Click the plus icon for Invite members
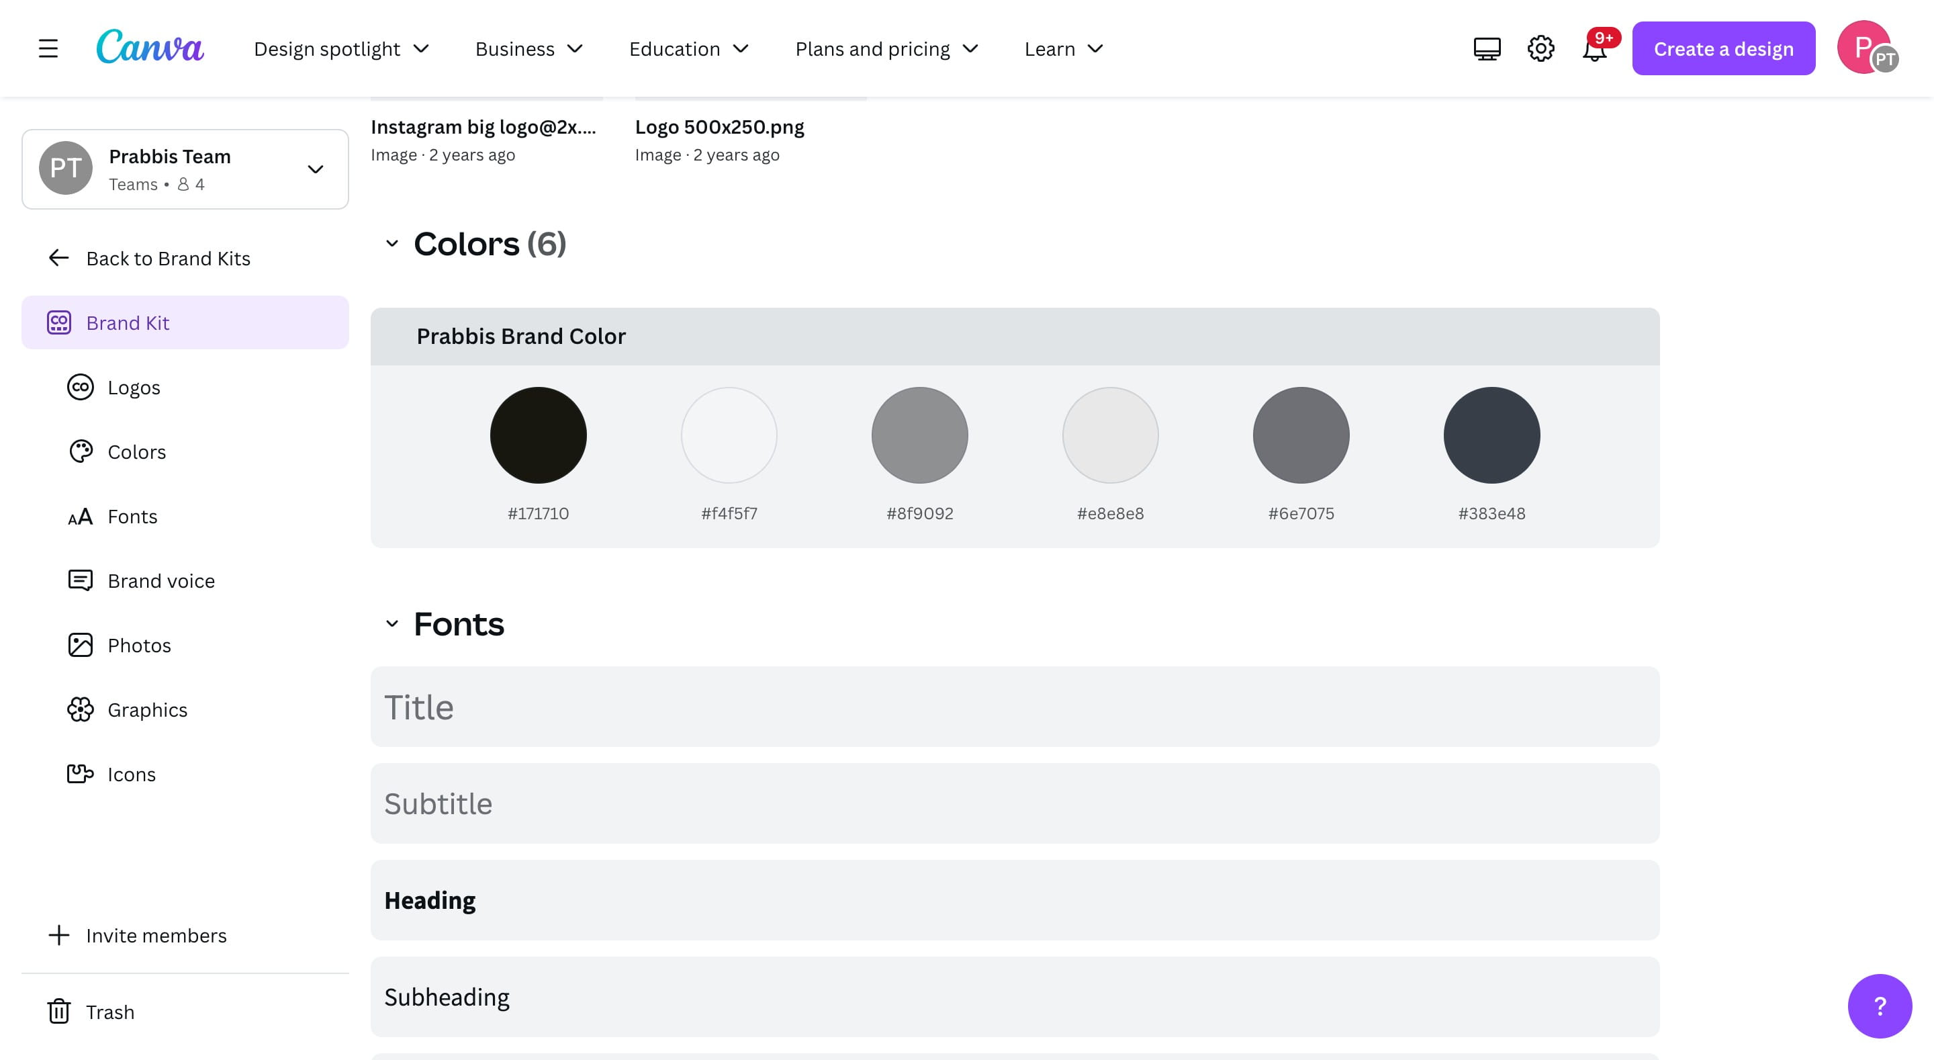The image size is (1934, 1060). [x=58, y=935]
